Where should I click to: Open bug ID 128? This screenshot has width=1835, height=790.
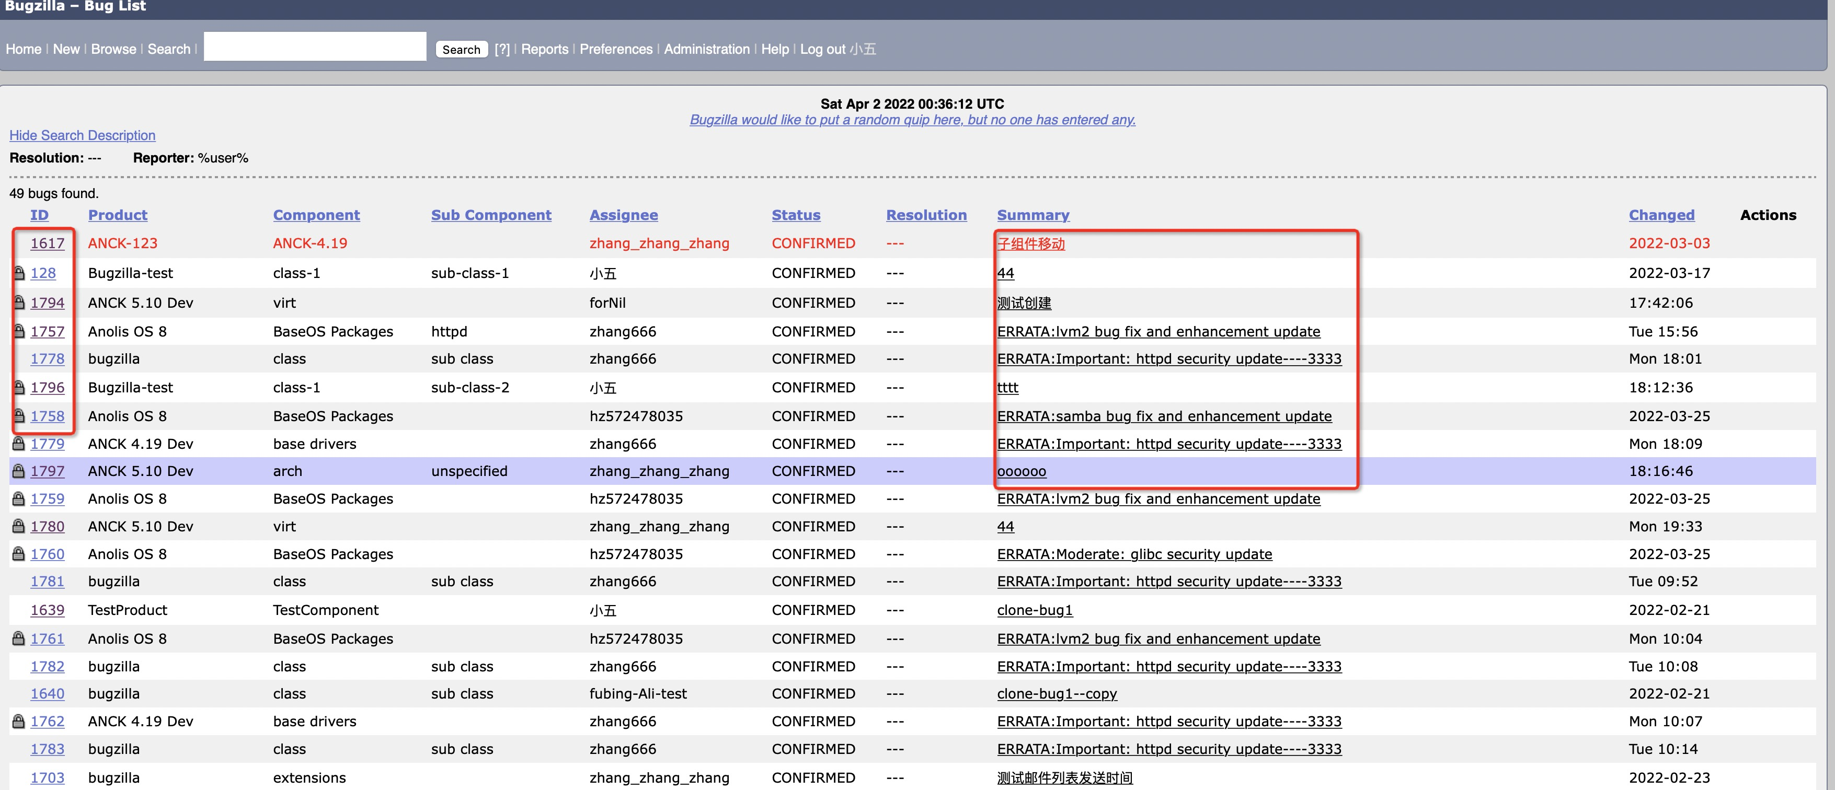click(x=43, y=273)
